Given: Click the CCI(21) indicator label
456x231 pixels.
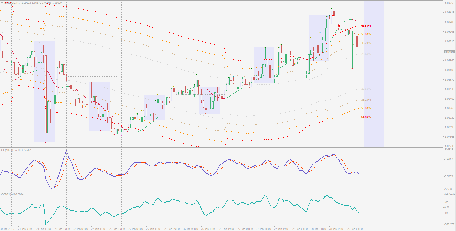Looking at the screenshot, I should tap(6, 194).
